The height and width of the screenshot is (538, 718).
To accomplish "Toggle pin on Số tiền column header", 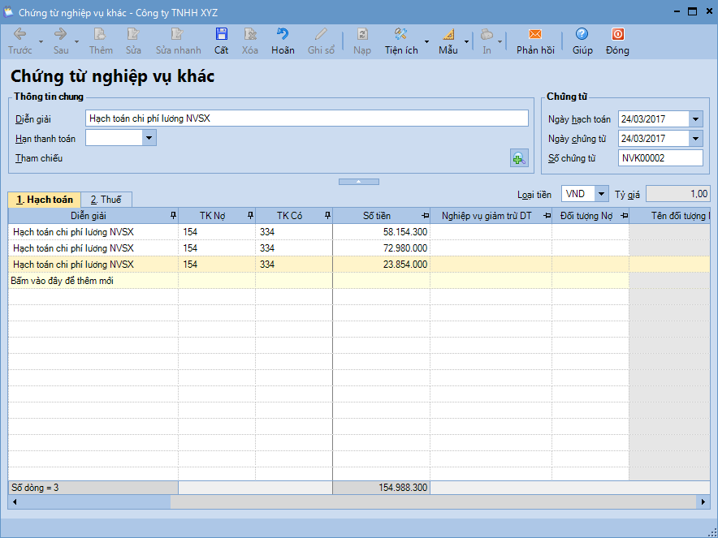I will pyautogui.click(x=425, y=216).
